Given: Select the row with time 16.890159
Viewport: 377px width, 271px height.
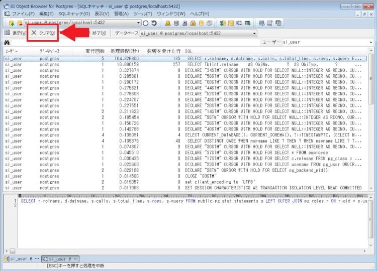Looking at the screenshot, I should [x=185, y=65].
